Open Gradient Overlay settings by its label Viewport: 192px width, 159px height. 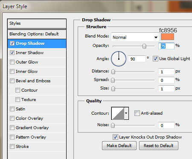click(x=32, y=128)
